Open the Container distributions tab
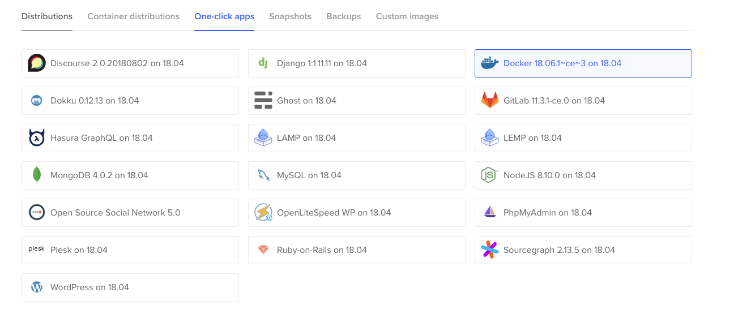Screen dimensions: 755x314 [134, 16]
